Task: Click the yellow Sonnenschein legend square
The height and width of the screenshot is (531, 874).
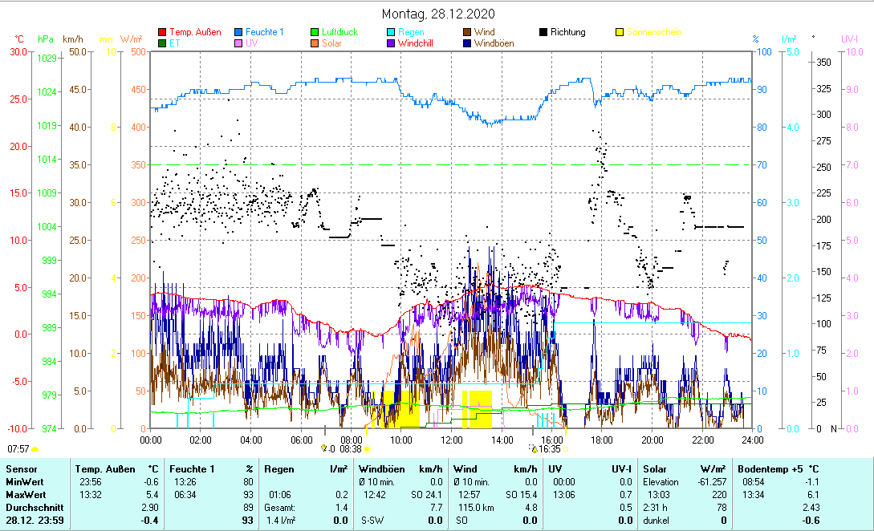Action: (x=620, y=33)
